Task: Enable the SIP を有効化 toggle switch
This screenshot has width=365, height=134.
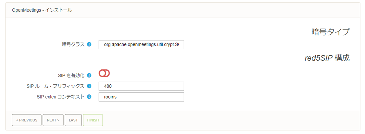Action: coord(104,74)
